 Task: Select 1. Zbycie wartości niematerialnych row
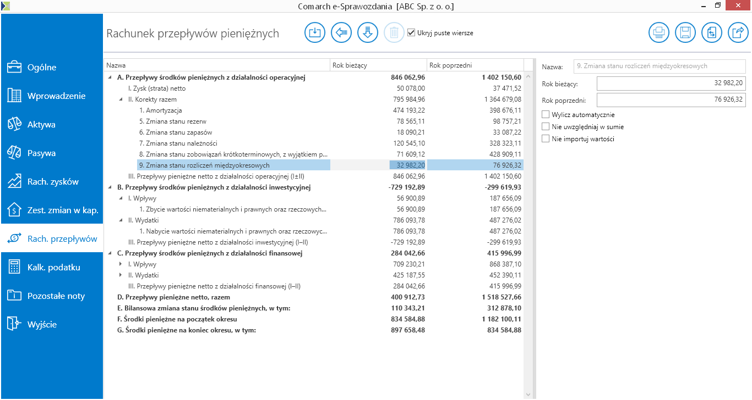click(x=314, y=209)
